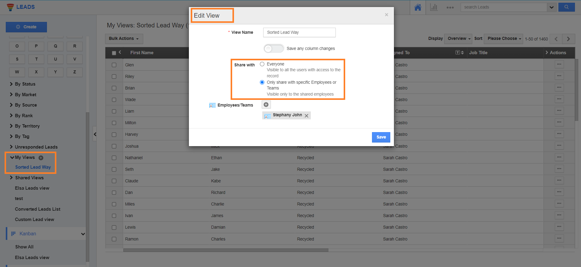581x267 pixels.
Task: Click the three-dots more options icon in header
Action: coord(450,7)
